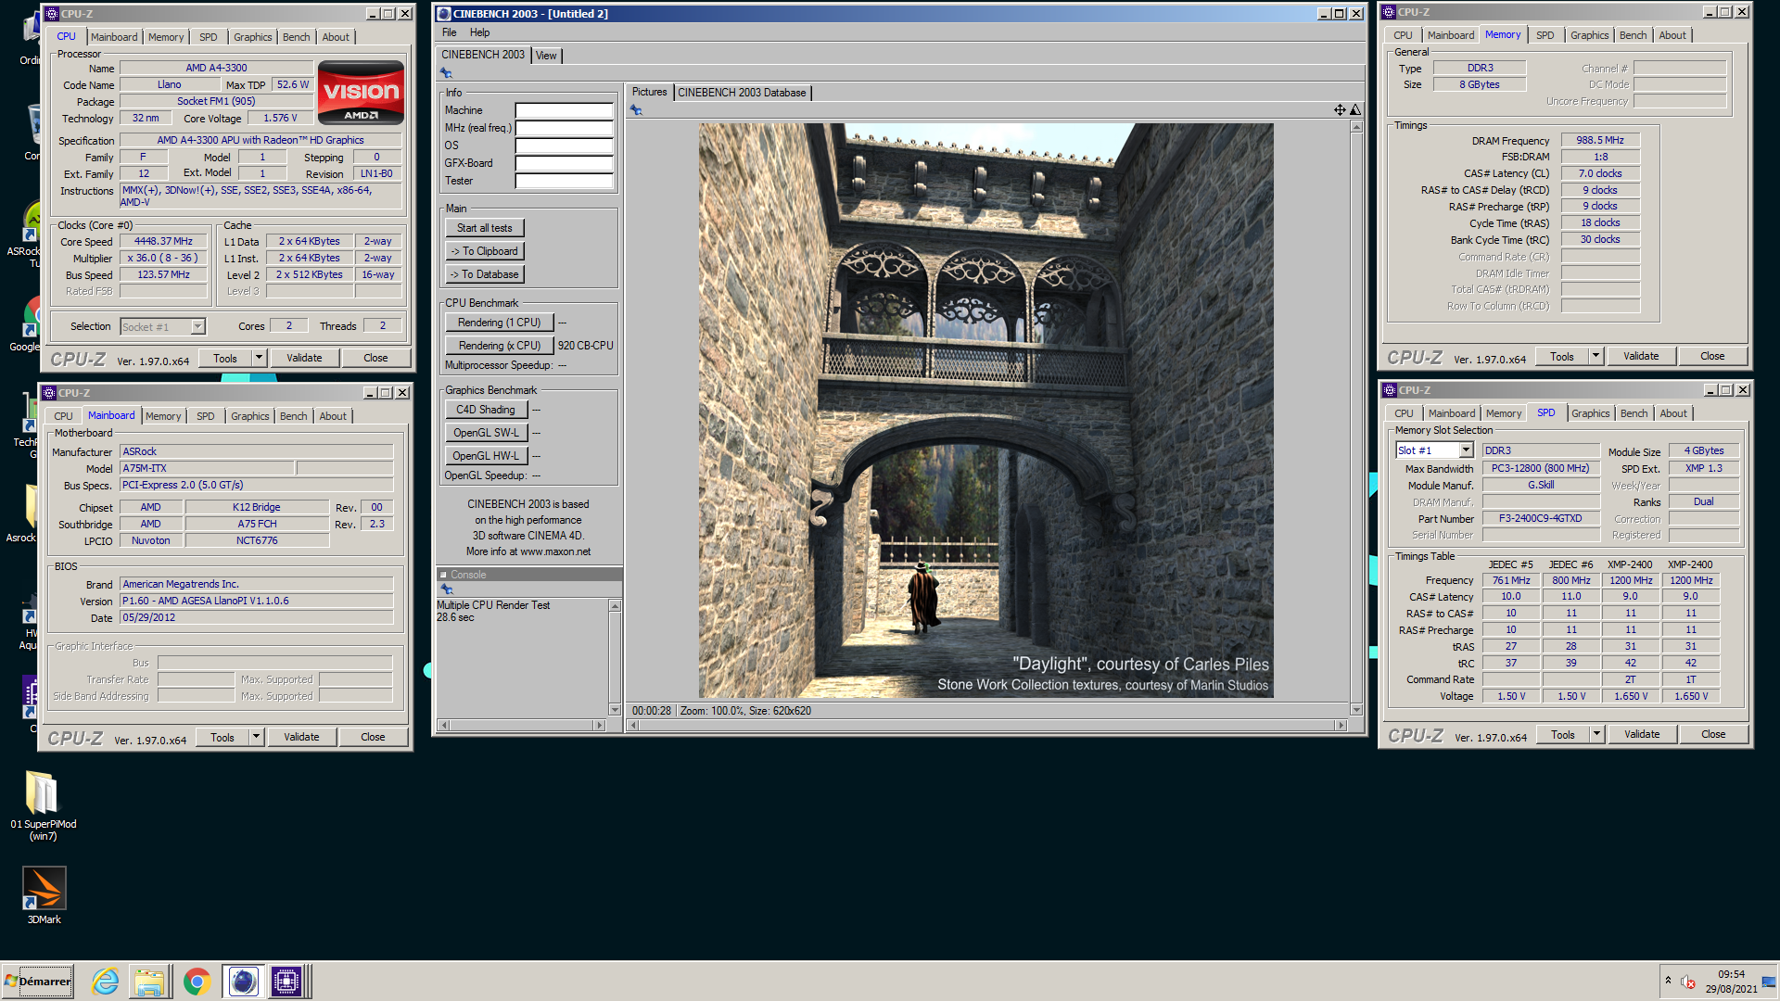Screen dimensions: 1780x1001
Task: Open the File menu in CINEBENCH
Action: 449,32
